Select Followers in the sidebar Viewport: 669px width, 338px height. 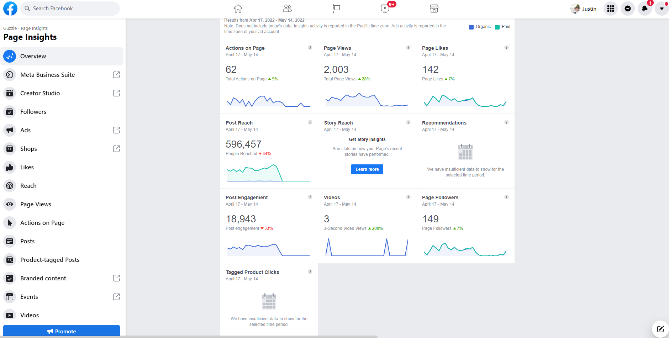(33, 112)
